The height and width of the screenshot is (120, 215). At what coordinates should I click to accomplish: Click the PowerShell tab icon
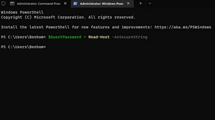[x=75, y=4]
